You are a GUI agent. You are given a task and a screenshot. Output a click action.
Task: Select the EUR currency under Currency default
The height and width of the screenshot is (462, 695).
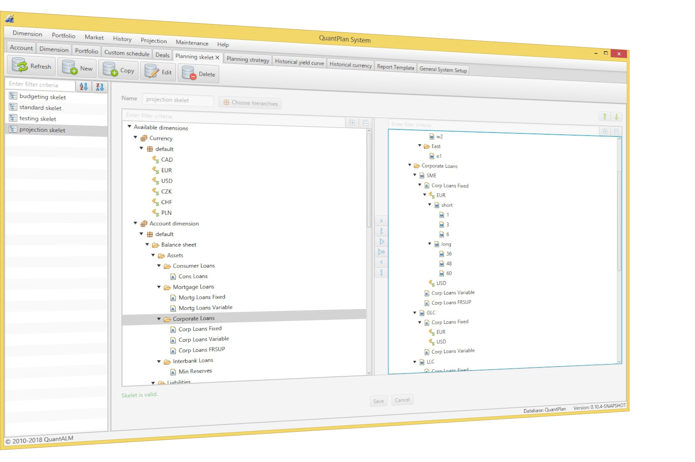pos(166,170)
